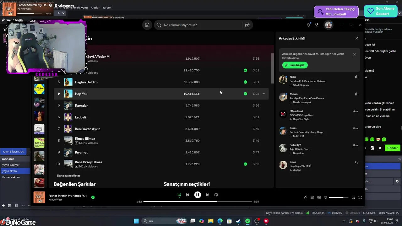This screenshot has height=226, width=402.
Task: Open connect to a device icon
Action: 319,197
